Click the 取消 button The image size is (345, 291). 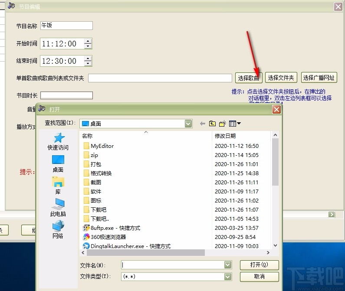(259, 277)
